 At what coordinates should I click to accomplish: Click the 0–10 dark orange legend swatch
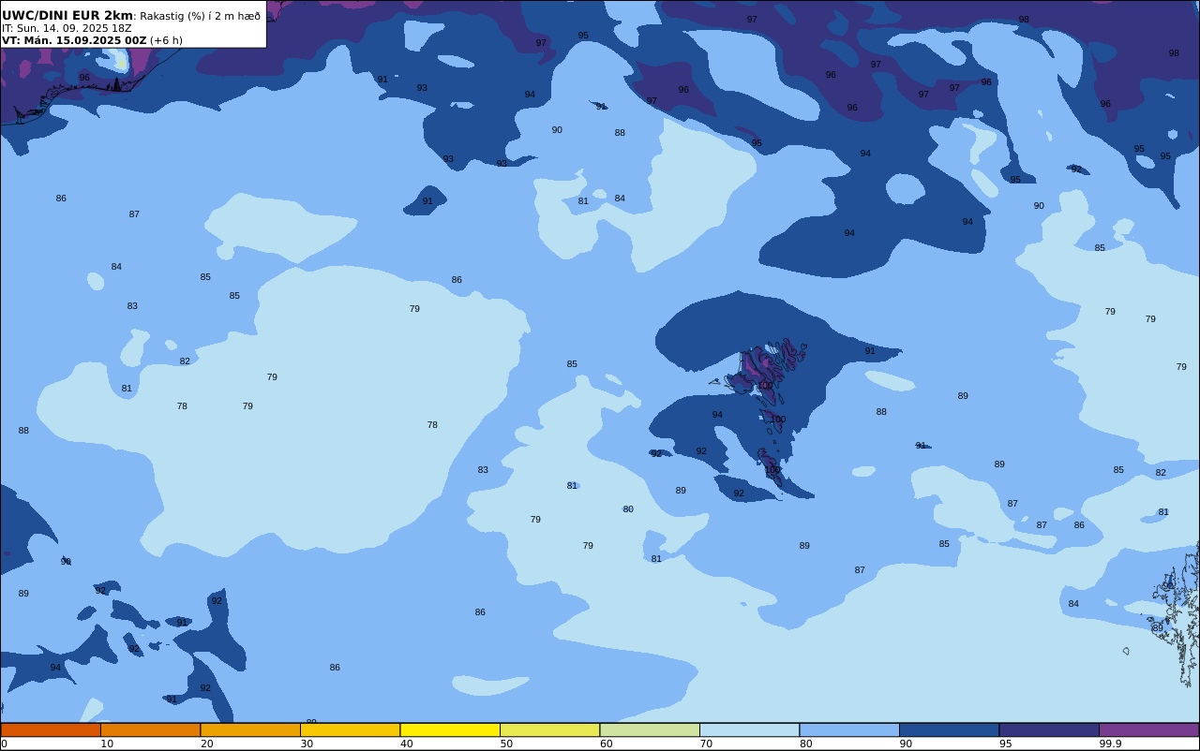(51, 729)
